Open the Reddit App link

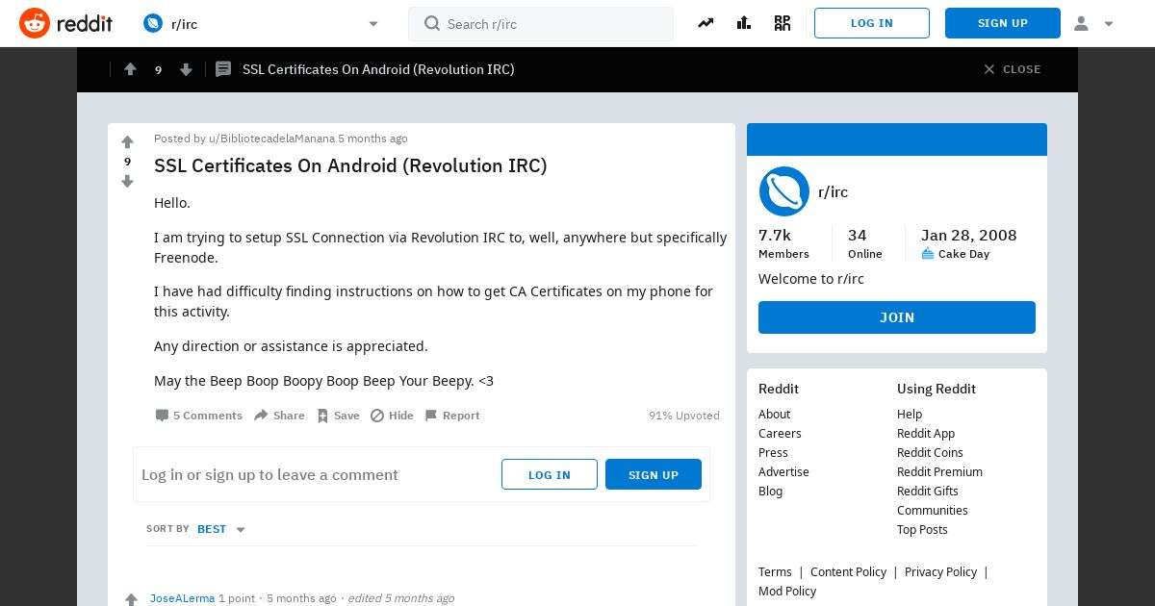tap(926, 433)
